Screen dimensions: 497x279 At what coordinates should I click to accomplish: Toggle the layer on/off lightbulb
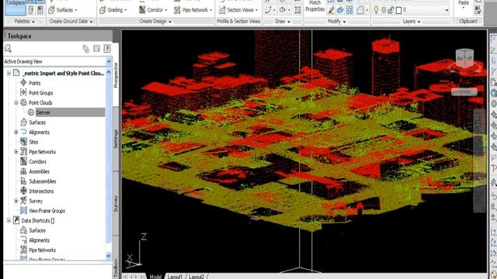click(376, 10)
